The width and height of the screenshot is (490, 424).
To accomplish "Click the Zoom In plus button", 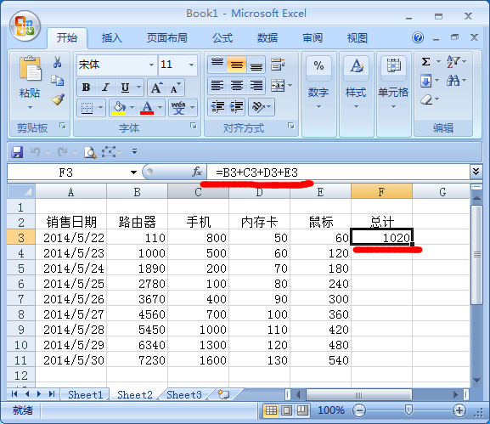I will [x=459, y=410].
